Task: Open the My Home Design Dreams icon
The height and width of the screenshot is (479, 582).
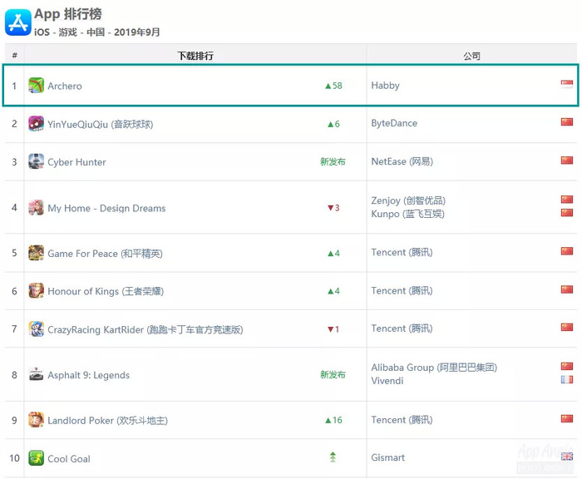Action: [36, 208]
